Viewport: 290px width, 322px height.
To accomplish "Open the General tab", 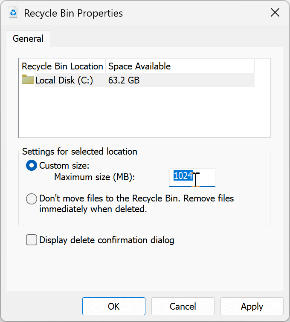I will [x=28, y=39].
